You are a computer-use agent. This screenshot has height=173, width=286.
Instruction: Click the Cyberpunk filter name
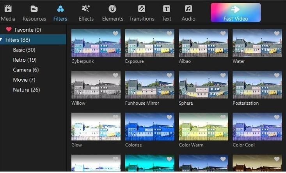click(x=83, y=61)
